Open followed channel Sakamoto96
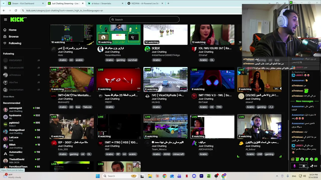The image size is (321, 180). 21,68
